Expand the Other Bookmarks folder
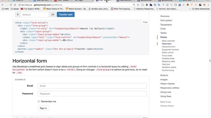This screenshot has height=118, width=211. pyautogui.click(x=201, y=9)
